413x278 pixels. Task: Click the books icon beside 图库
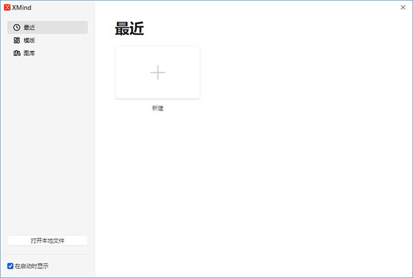tap(17, 53)
